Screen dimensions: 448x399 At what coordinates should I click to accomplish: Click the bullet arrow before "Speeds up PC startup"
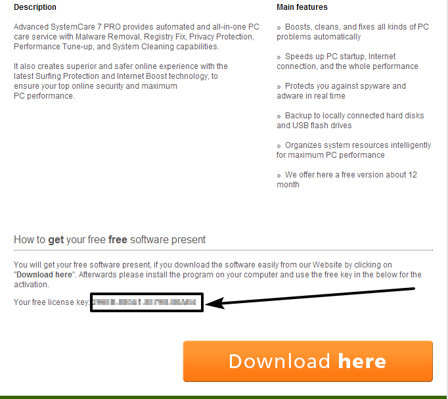pos(279,57)
